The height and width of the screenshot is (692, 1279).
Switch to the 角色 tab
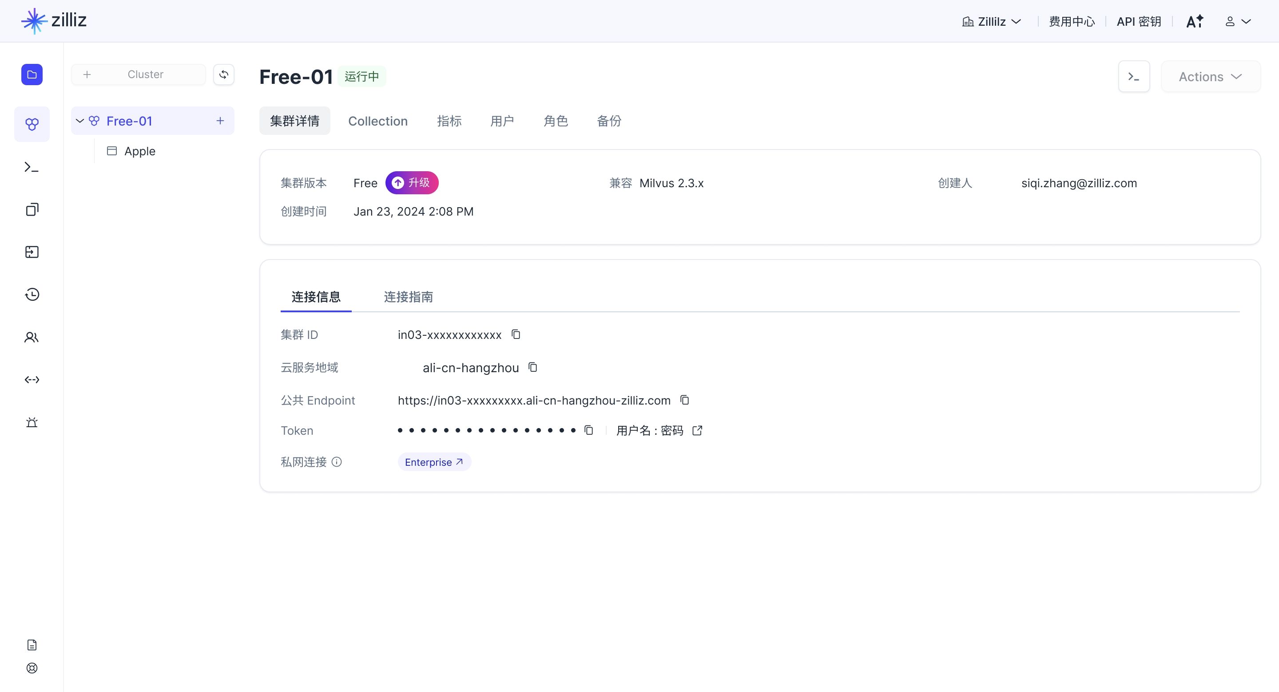pyautogui.click(x=556, y=121)
